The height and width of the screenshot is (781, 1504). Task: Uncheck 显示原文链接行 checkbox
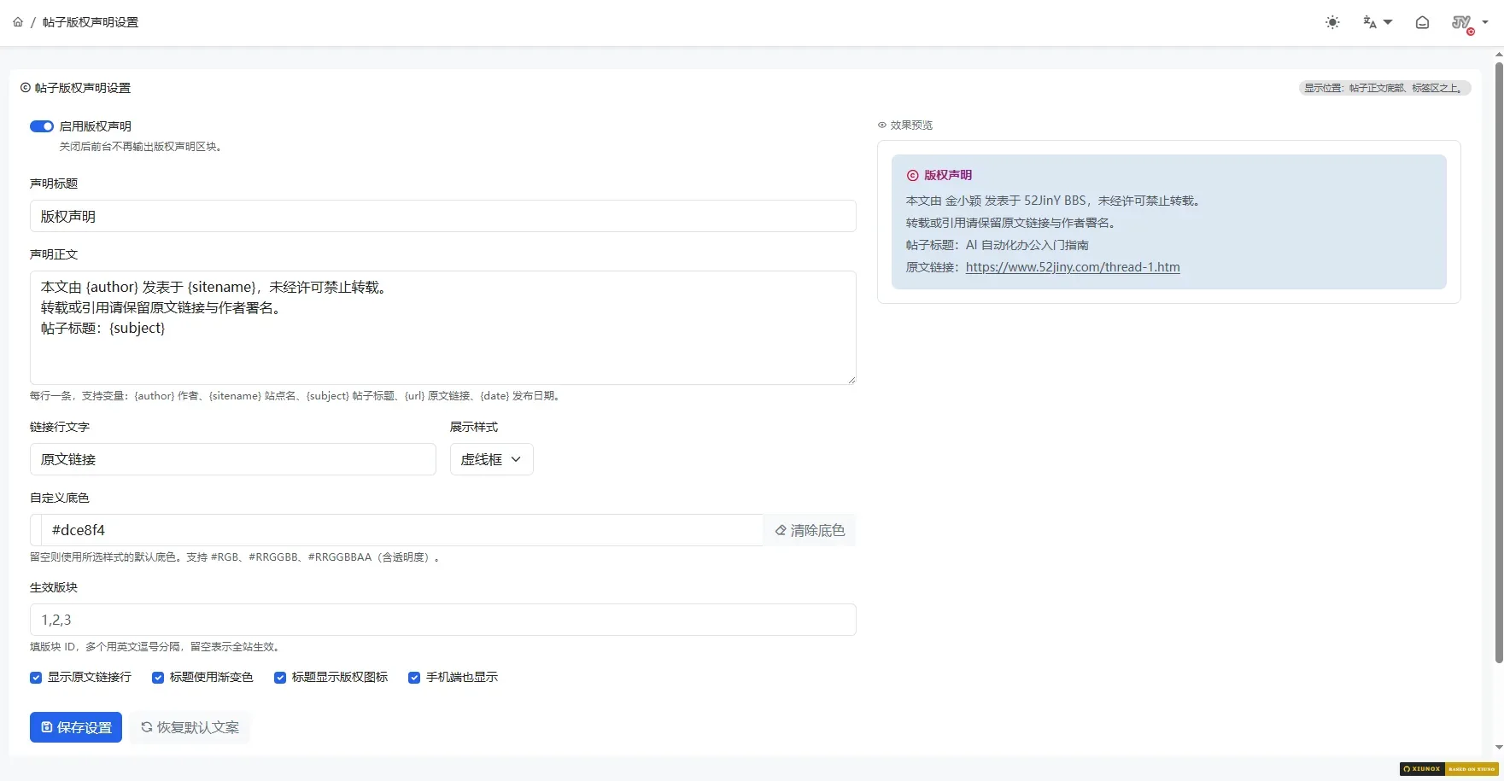point(36,678)
